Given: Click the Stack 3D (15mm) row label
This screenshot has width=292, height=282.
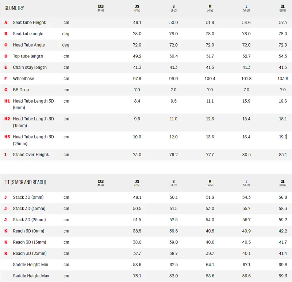Looking at the screenshot, I should [29, 209].
